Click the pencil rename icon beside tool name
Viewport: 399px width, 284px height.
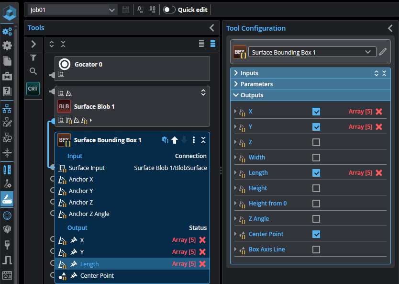coord(383,52)
